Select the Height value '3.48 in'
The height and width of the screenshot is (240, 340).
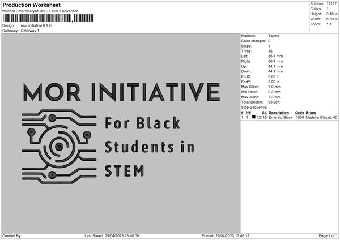pos(331,14)
